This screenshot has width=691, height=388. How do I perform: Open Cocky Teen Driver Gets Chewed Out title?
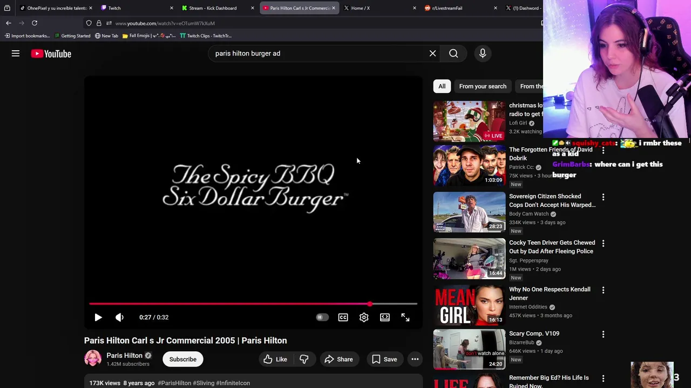552,247
